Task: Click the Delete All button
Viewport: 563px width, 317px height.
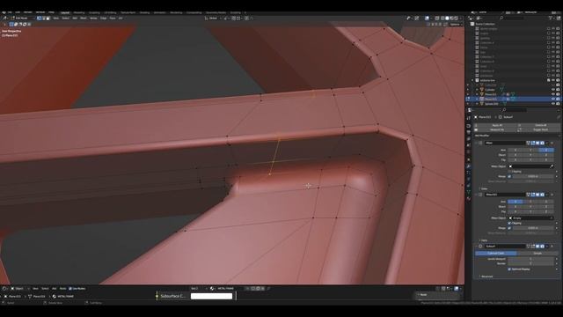Action: (x=539, y=125)
